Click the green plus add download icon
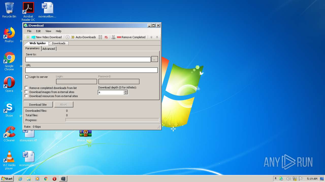Image resolution: width=325 pixels, height=182 pixels. [28, 37]
